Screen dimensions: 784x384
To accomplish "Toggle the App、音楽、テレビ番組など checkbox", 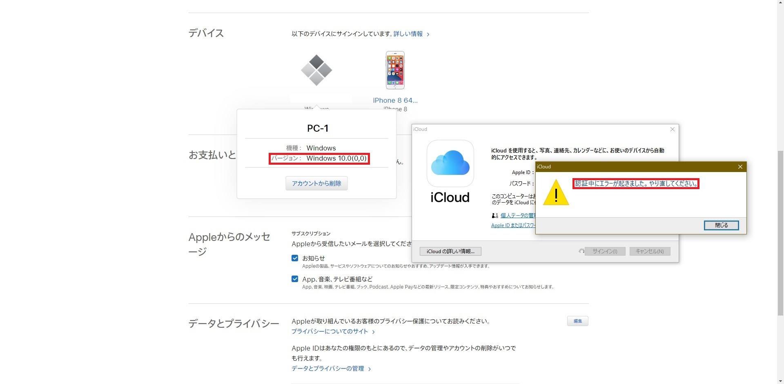I will tap(295, 279).
